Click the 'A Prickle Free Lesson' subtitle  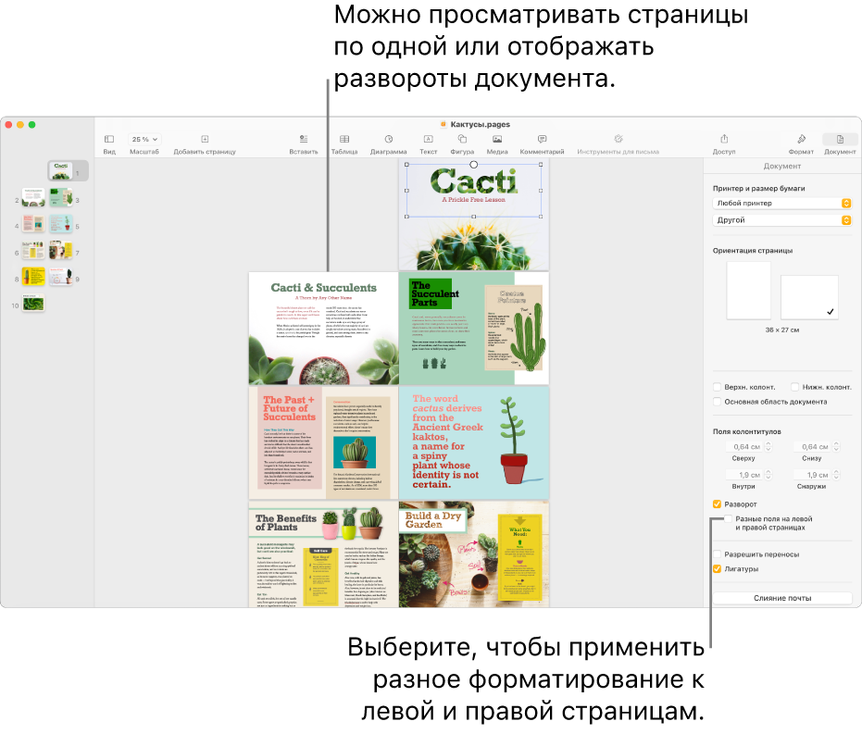474,199
